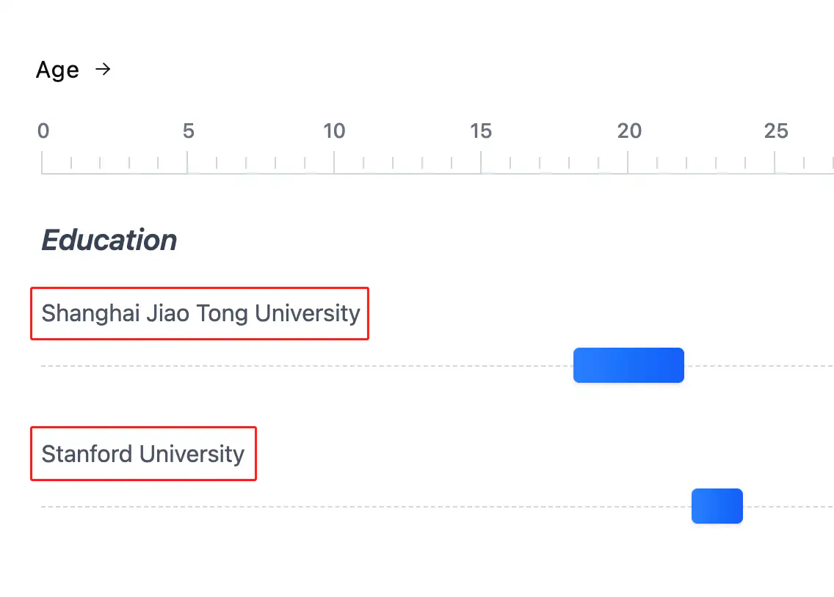The height and width of the screenshot is (597, 834).
Task: Select the 10 age marker label
Action: pos(334,131)
